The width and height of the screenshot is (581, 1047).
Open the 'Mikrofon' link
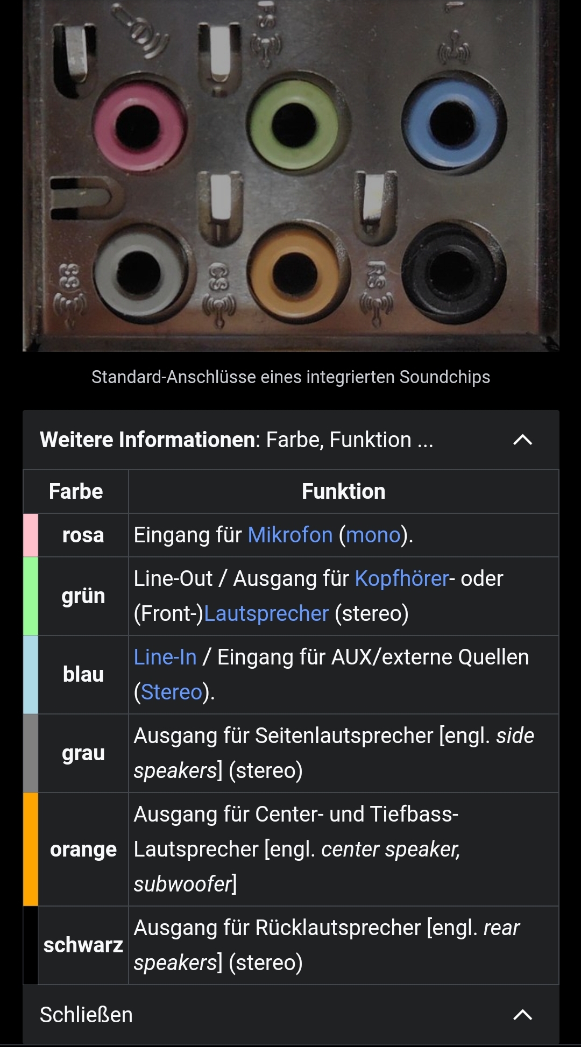click(x=290, y=535)
